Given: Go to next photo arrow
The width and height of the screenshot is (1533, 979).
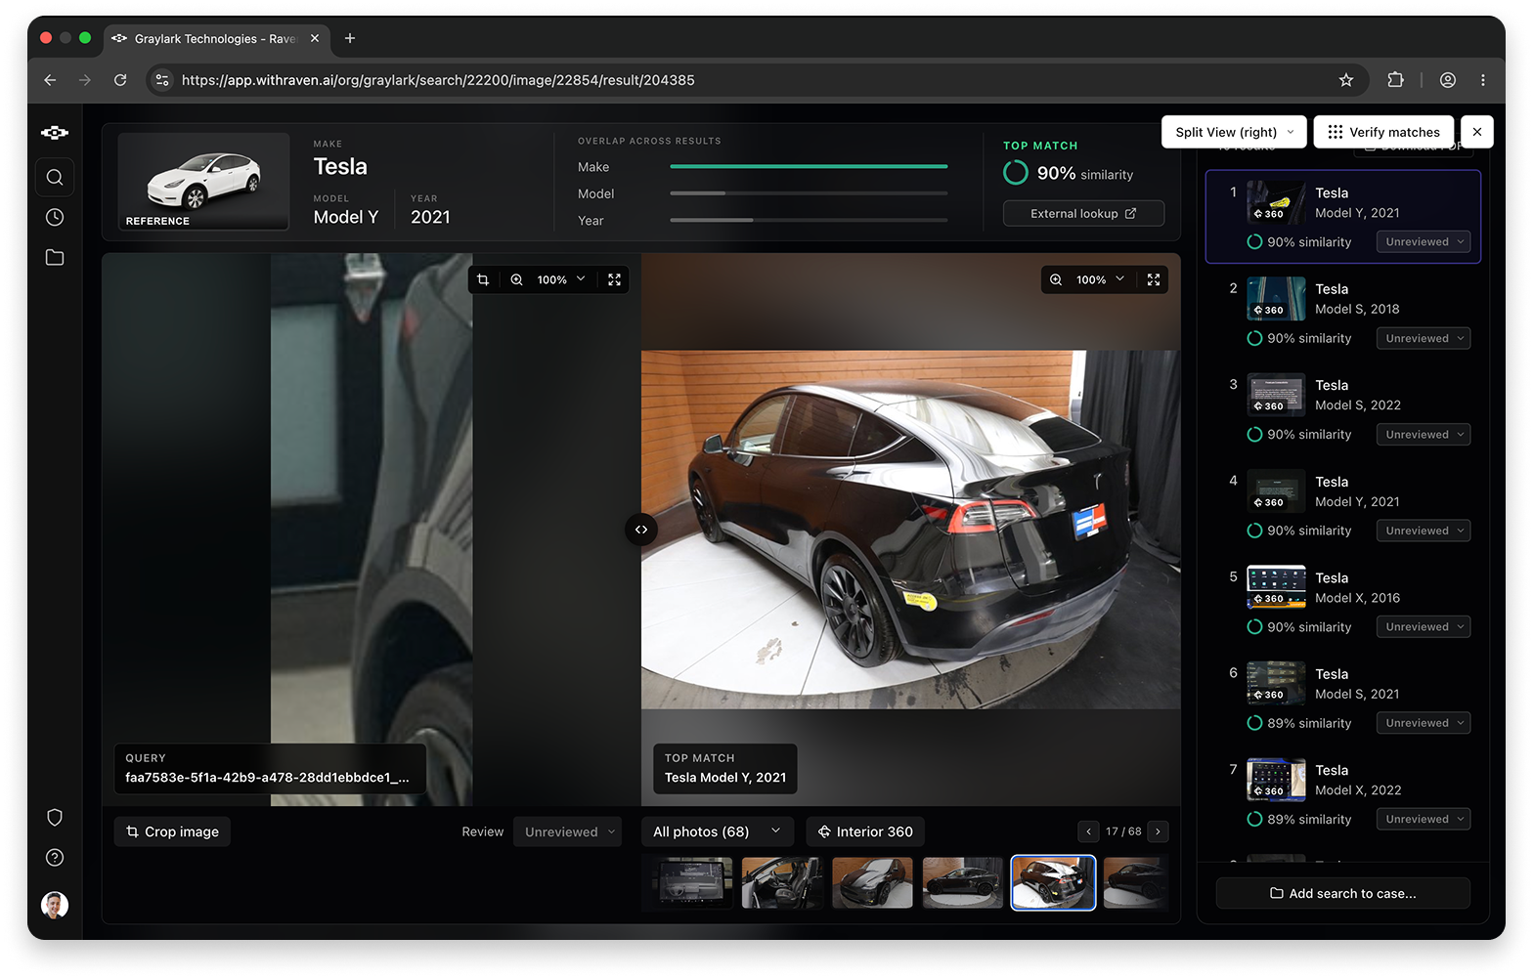Looking at the screenshot, I should 1158,831.
